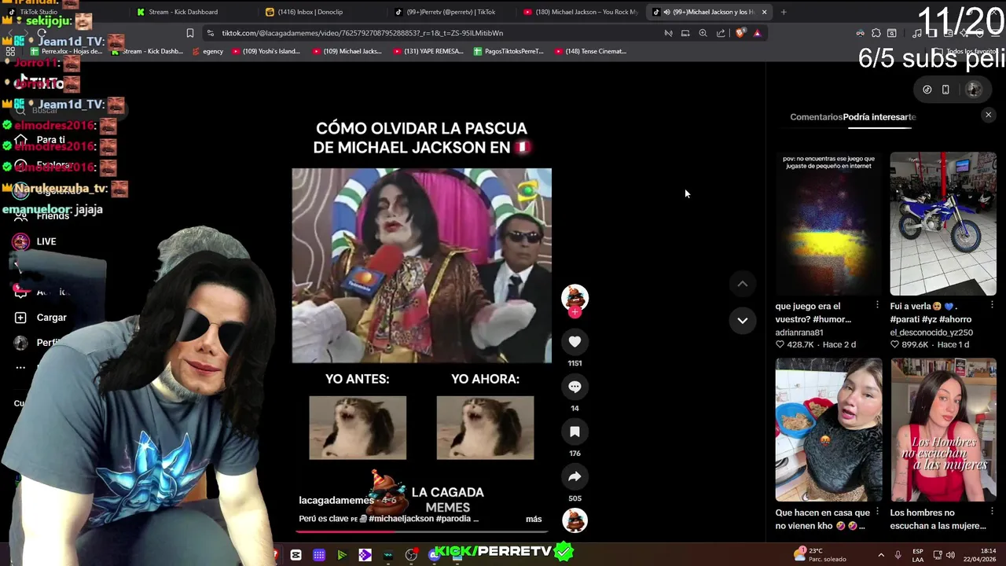This screenshot has width=1006, height=566.
Task: Open '(148) Tense Cinemat' bookmark
Action: pos(590,51)
